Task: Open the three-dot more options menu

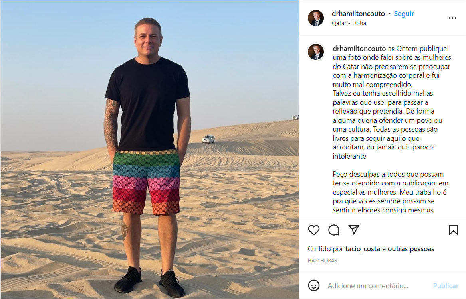Action: click(452, 18)
